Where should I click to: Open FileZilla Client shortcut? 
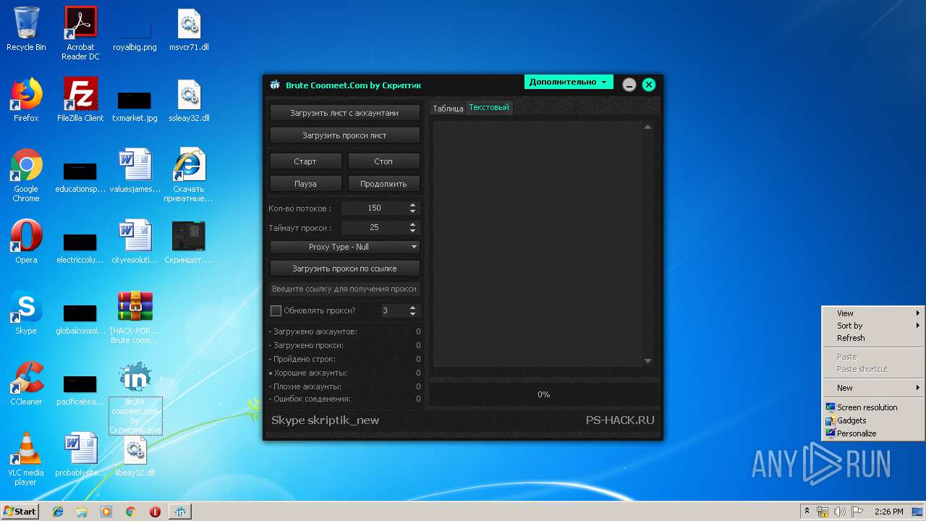click(x=80, y=100)
